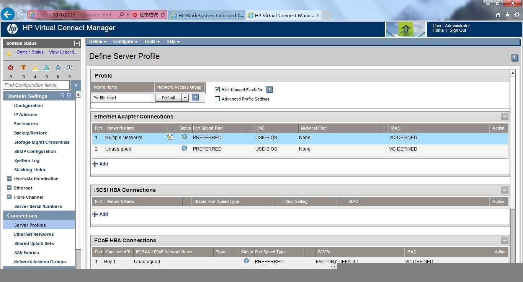Open the Tools menu

coord(152,41)
